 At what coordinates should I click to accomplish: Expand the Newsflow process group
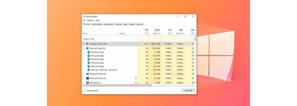[84, 82]
